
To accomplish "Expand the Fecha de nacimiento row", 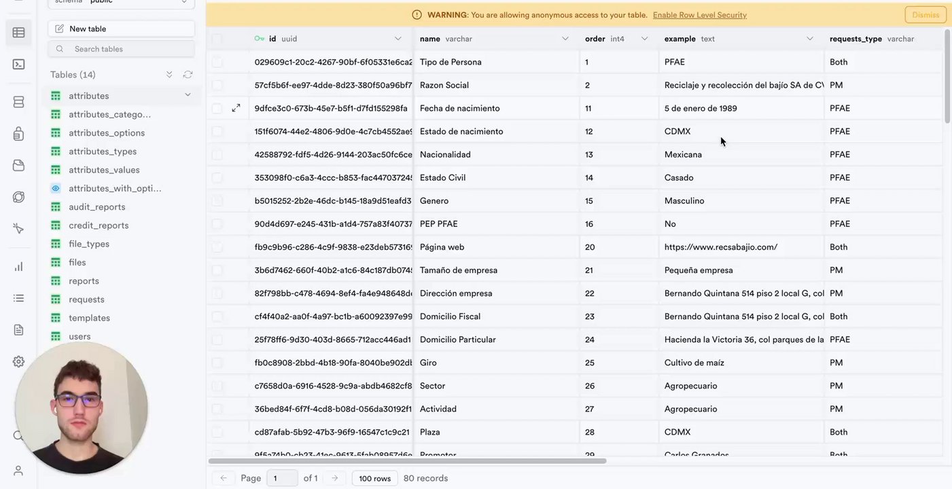I will 236,108.
